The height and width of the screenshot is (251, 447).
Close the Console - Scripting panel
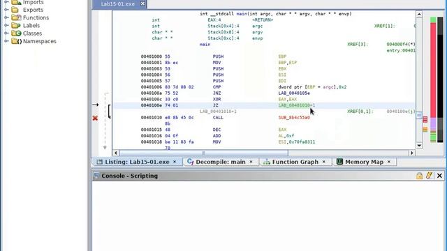439,176
